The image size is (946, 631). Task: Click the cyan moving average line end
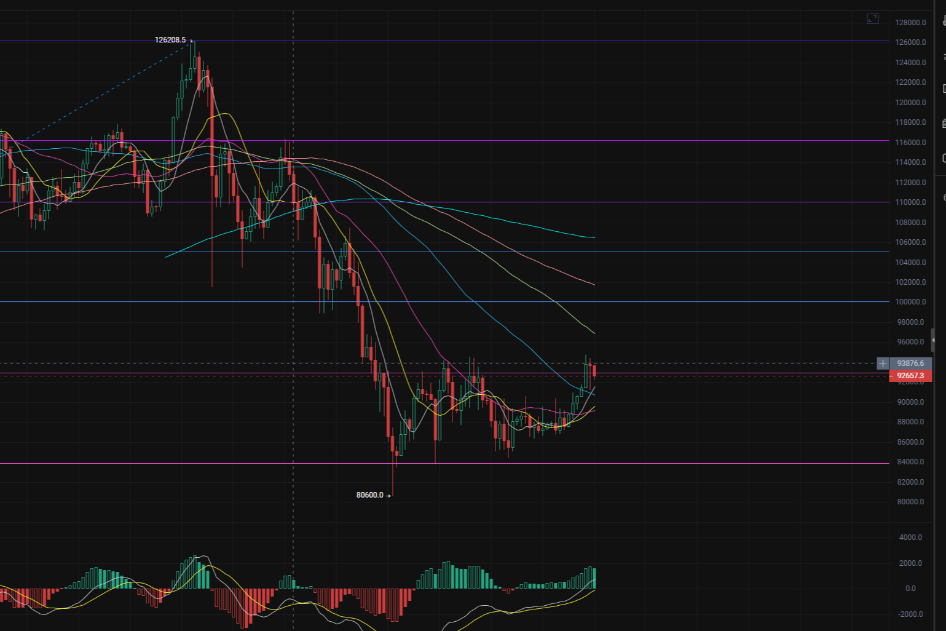(593, 237)
